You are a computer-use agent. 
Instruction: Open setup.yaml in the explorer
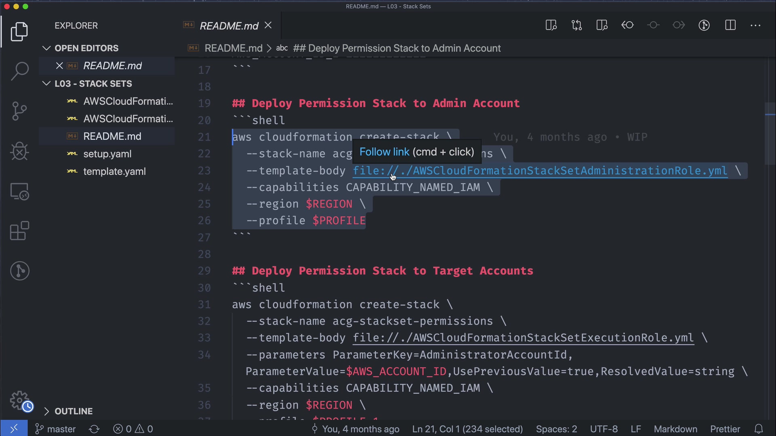tap(107, 154)
